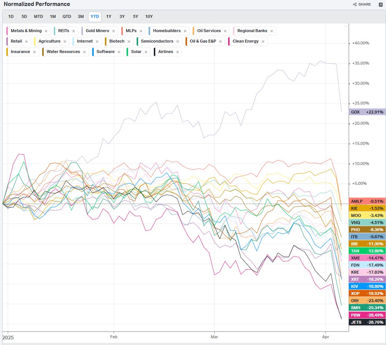Remove Semiconductors series with x
This screenshot has width=386, height=345.
coord(177,41)
